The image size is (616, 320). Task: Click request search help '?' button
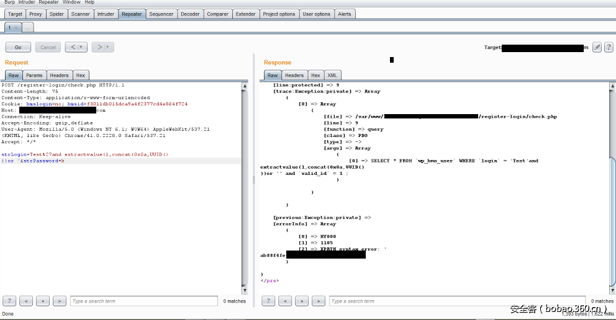click(9, 301)
